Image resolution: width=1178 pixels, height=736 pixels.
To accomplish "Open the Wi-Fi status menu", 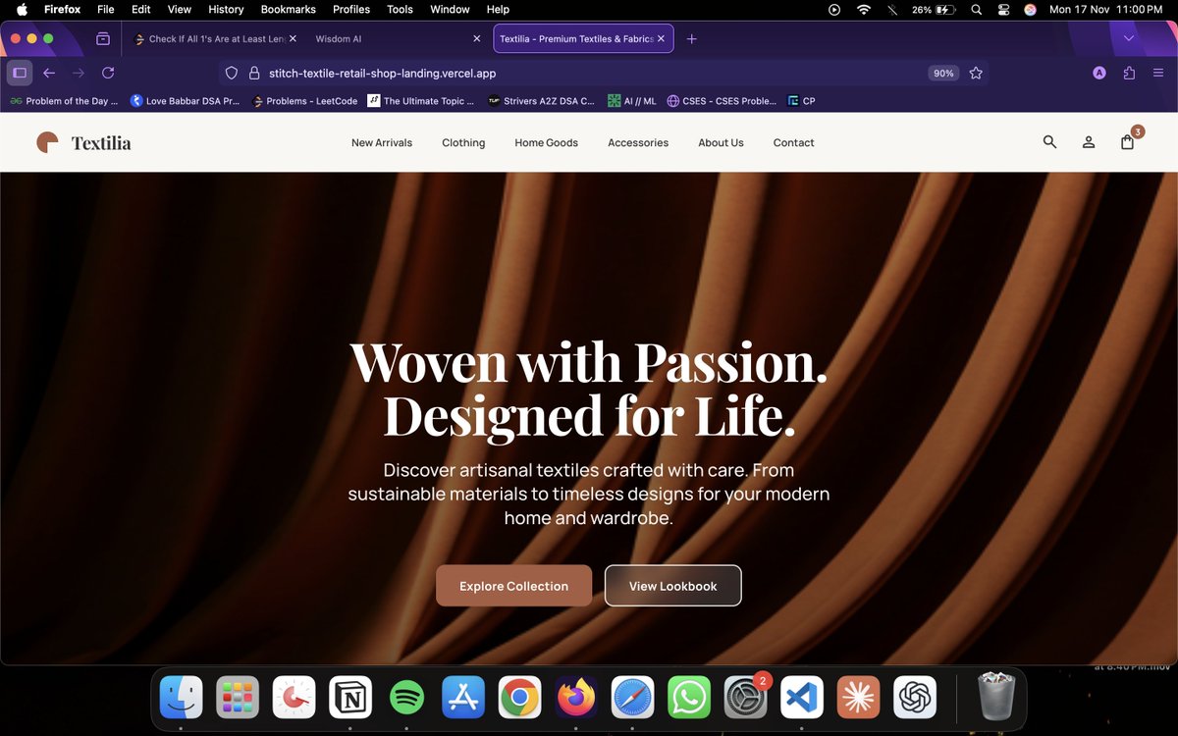I will [x=864, y=9].
